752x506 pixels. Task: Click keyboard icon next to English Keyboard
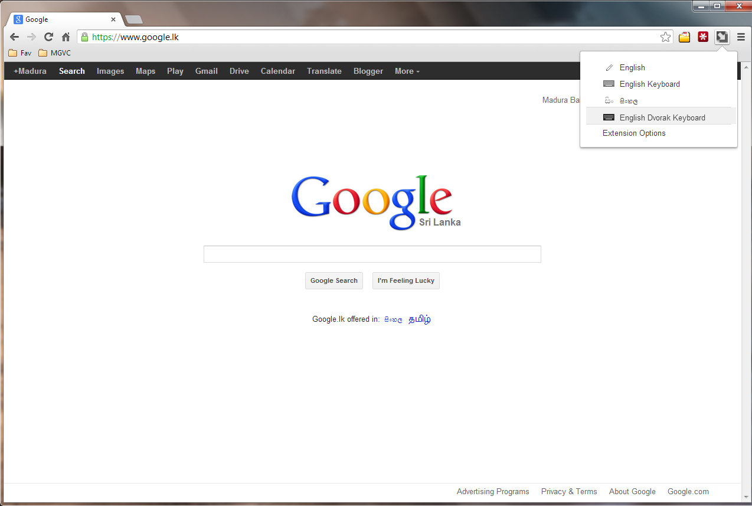click(x=609, y=84)
